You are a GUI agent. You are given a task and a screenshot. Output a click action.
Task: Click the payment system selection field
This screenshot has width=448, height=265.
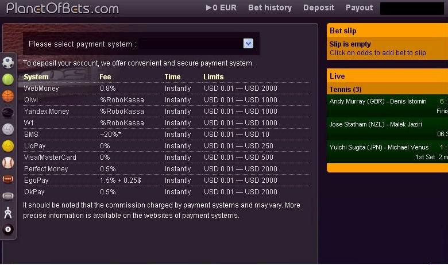coord(196,44)
